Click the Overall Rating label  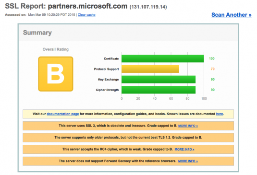click(56, 49)
